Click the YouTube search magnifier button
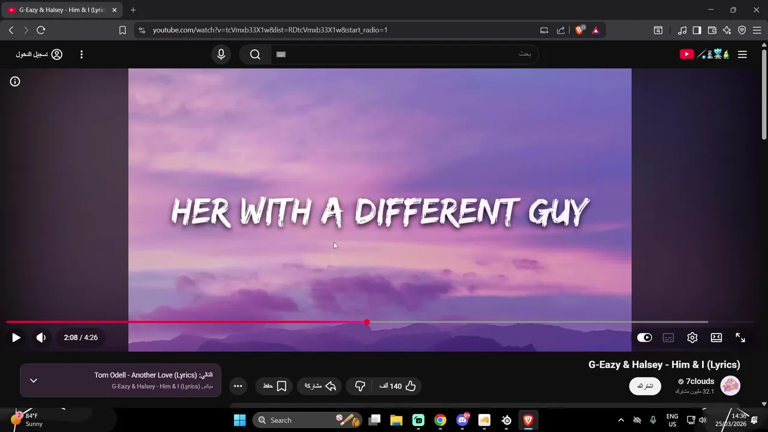This screenshot has height=432, width=768. (255, 55)
